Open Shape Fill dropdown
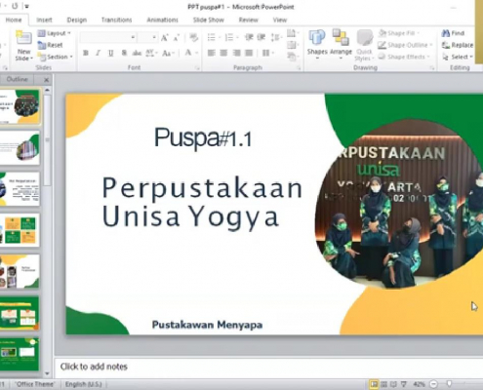Image resolution: width=483 pixels, height=390 pixels. point(399,33)
